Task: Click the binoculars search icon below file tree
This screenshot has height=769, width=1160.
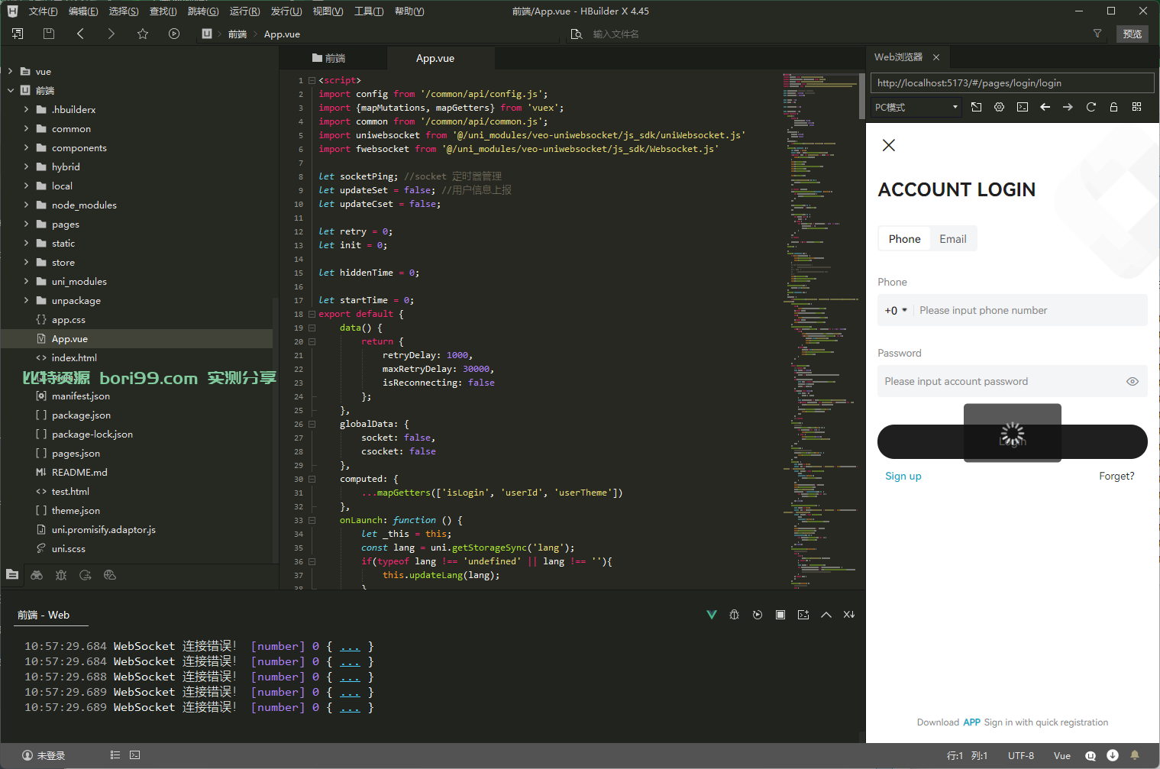Action: [37, 575]
